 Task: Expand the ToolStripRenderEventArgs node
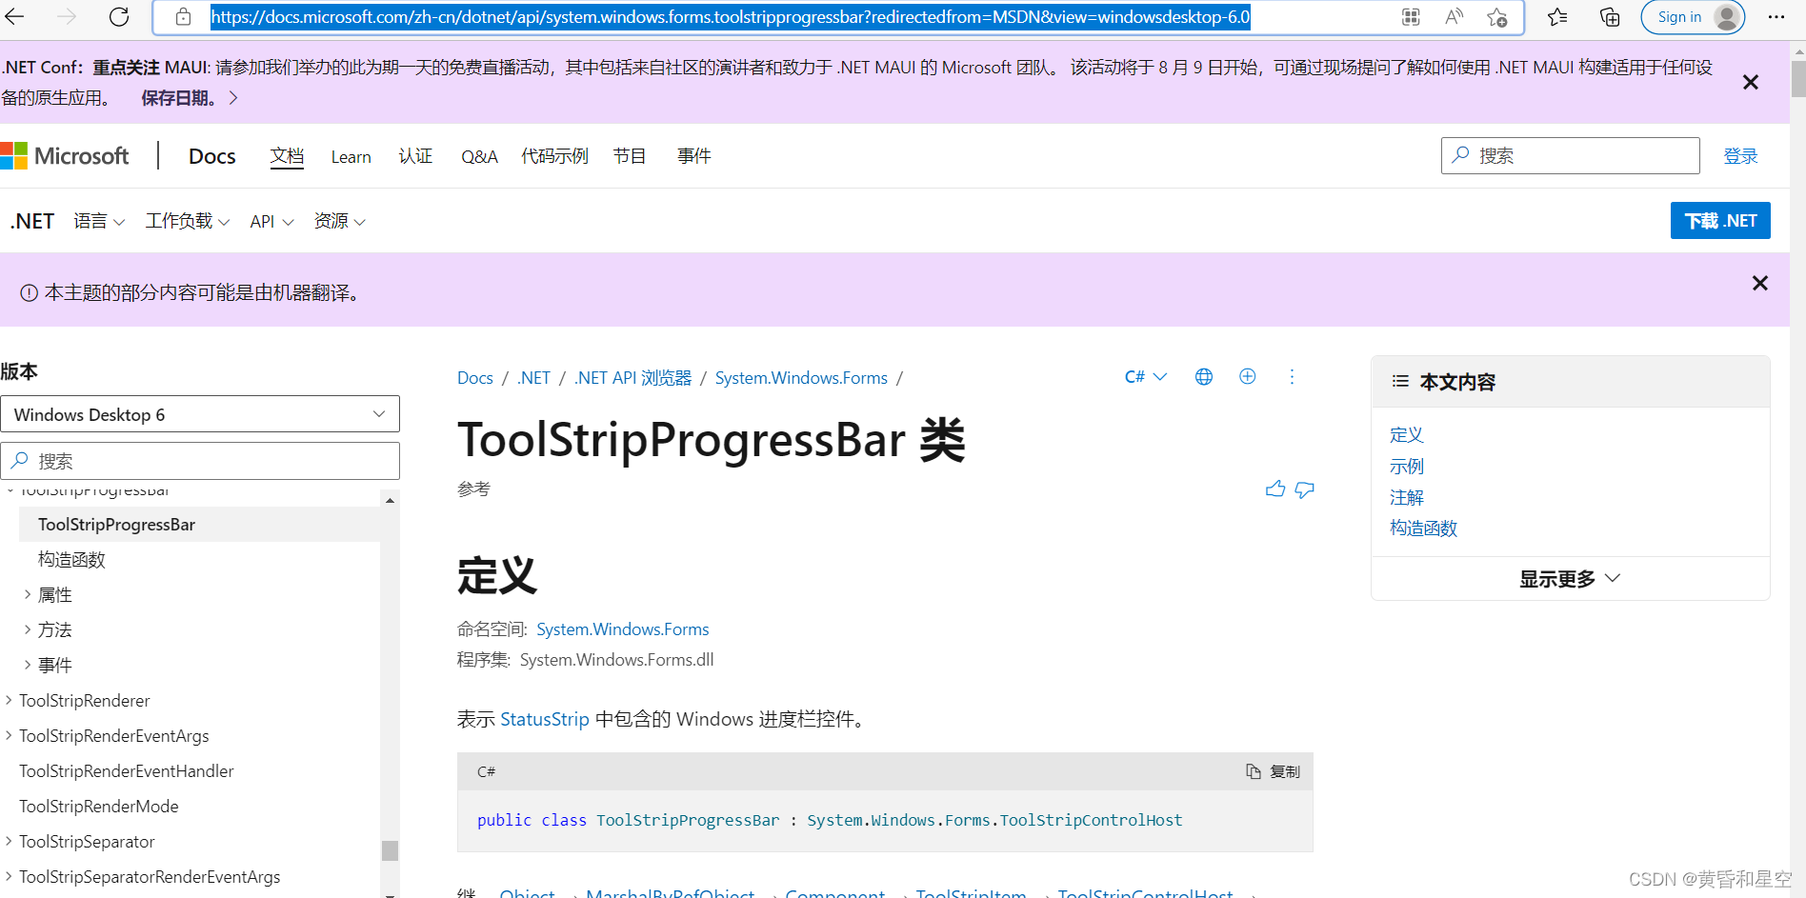8,735
